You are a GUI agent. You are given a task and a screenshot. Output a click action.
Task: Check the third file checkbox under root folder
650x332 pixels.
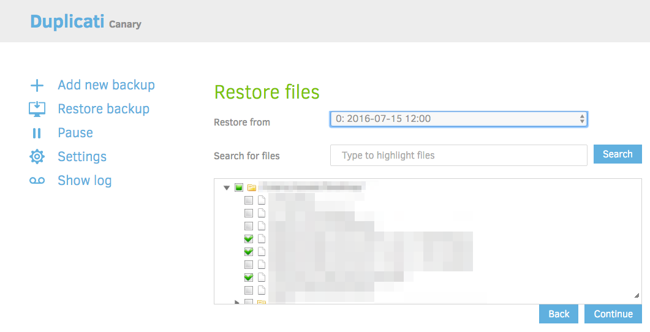point(248,226)
